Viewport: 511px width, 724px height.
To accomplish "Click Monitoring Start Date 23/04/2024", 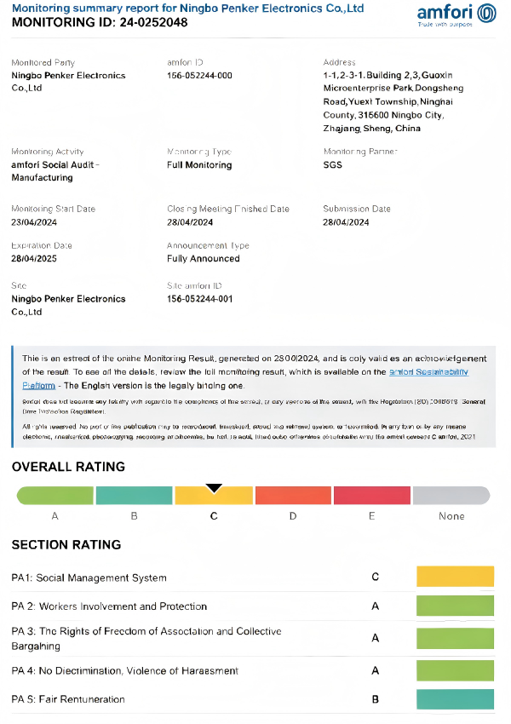I will point(34,222).
